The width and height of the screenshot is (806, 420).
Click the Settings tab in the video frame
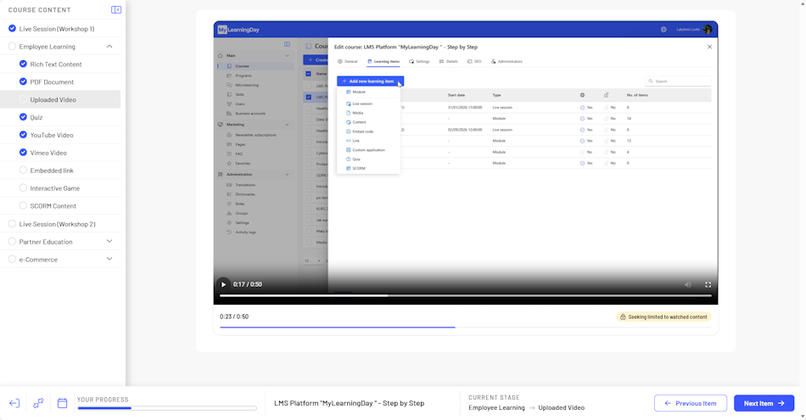(x=419, y=62)
